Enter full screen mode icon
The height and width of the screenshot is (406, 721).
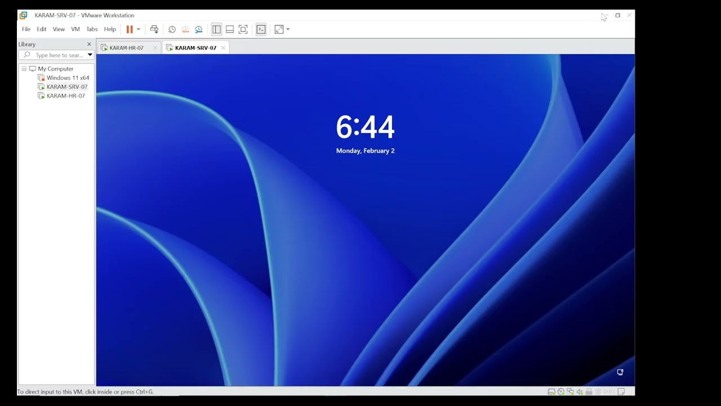243,29
